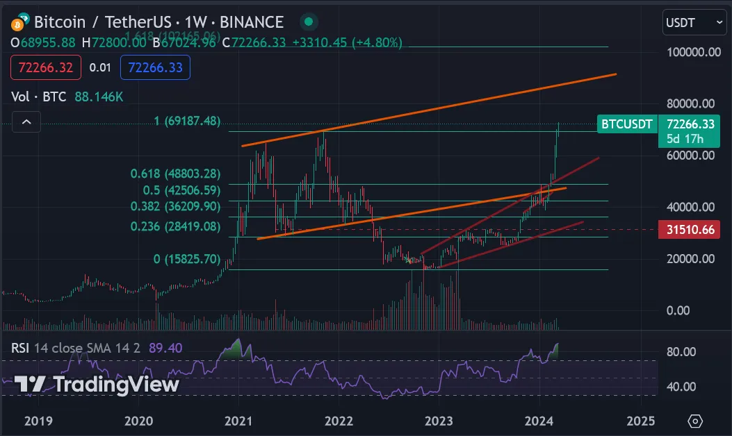
Task: Click the change value +3310.45 (+4.80%)
Action: coord(348,42)
